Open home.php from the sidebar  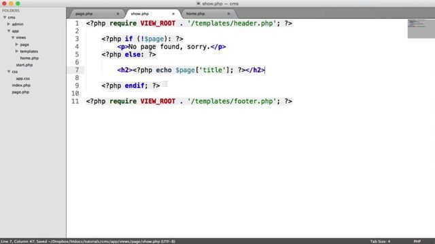tap(29, 58)
